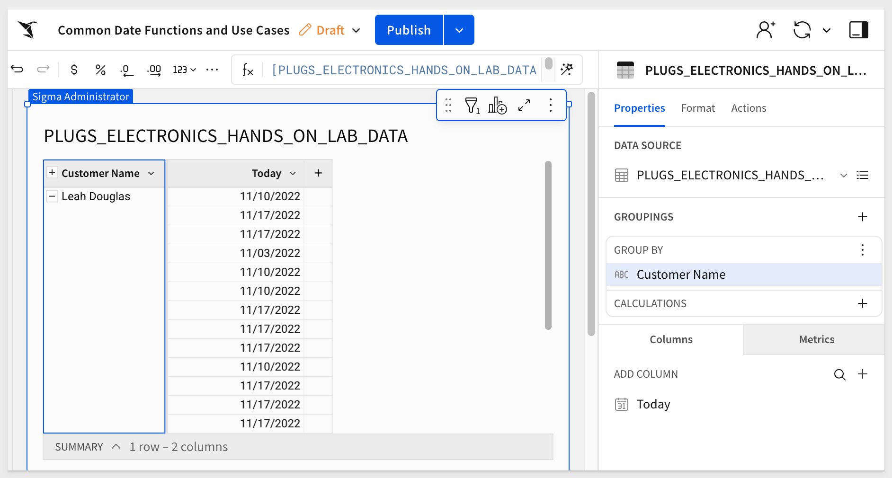Apply currency dollar format
The width and height of the screenshot is (892, 478).
[74, 70]
